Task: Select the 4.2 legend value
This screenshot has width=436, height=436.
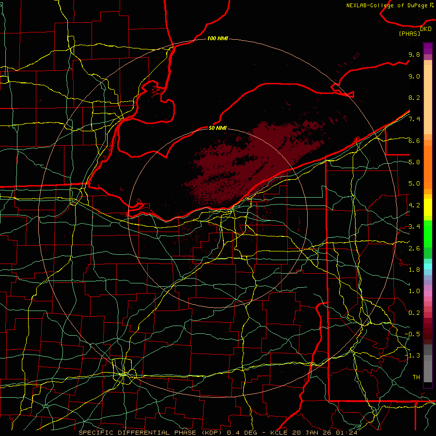Action: (414, 205)
